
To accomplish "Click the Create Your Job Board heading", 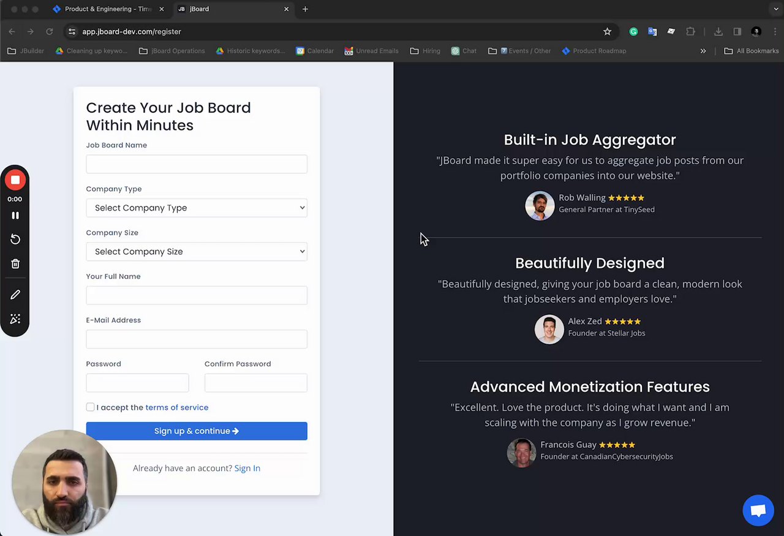I will click(168, 116).
